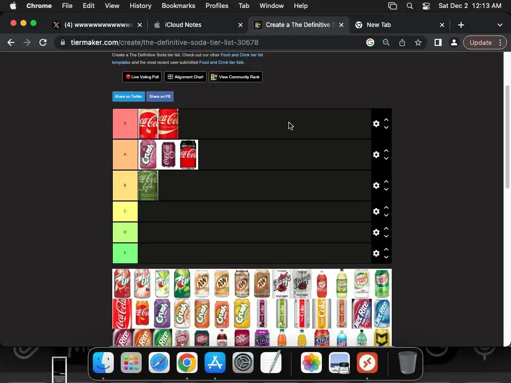Viewport: 511px width, 383px height.
Task: Move the S tier row down
Action: tap(386, 128)
